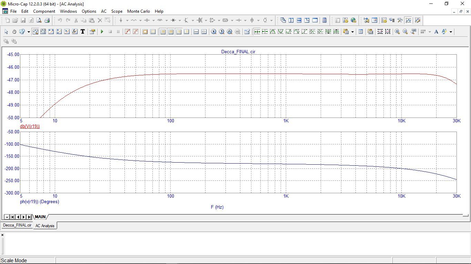
Task: Tile windows horizontally
Action: click(x=299, y=20)
